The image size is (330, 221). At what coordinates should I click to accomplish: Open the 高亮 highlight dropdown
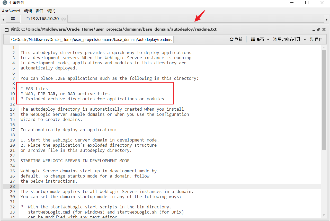(x=260, y=39)
